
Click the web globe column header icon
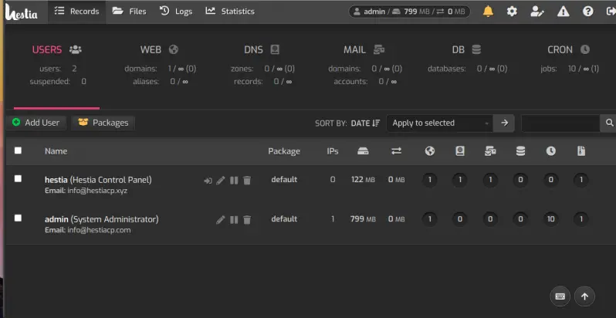[x=430, y=151]
